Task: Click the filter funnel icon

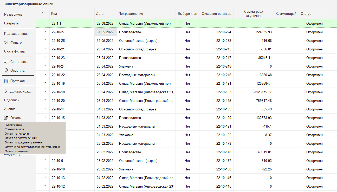Action: point(6,42)
